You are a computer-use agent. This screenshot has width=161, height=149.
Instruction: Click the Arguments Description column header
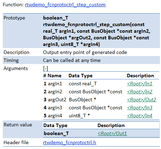(140, 76)
